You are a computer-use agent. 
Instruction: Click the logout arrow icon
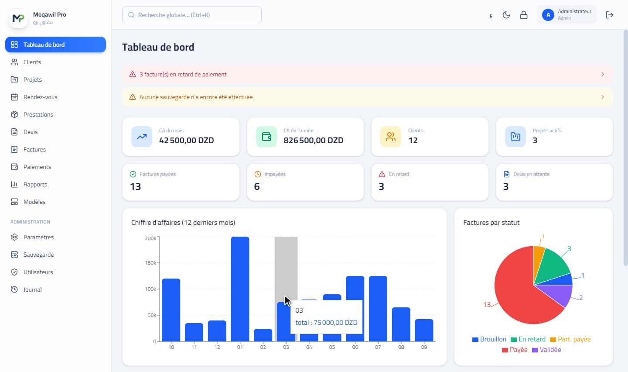[x=610, y=15]
